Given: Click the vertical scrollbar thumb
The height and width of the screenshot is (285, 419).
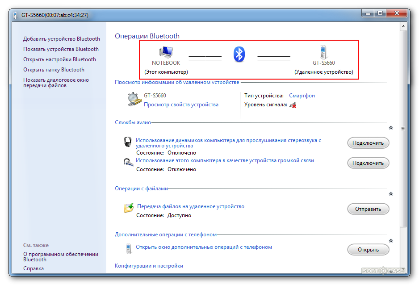Looking at the screenshot, I should (403, 129).
